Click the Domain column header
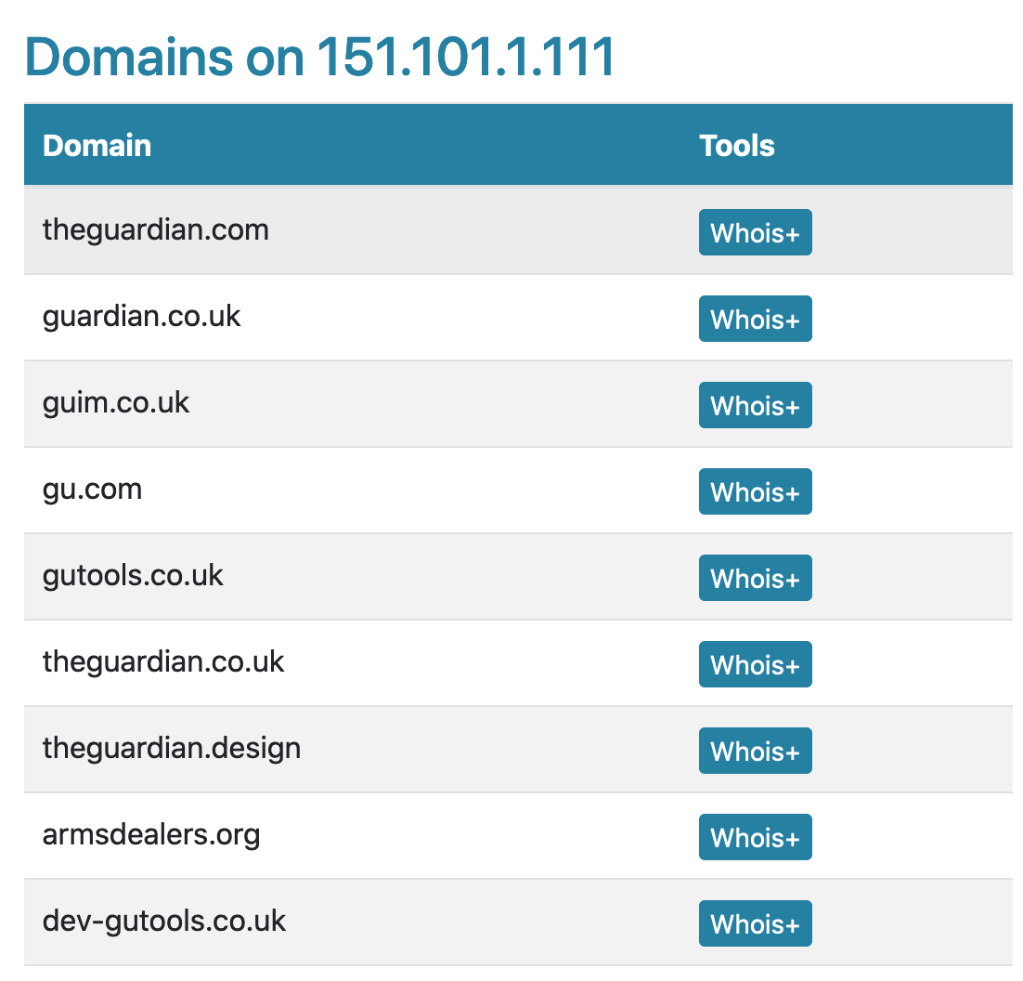Image resolution: width=1023 pixels, height=981 pixels. click(x=97, y=145)
